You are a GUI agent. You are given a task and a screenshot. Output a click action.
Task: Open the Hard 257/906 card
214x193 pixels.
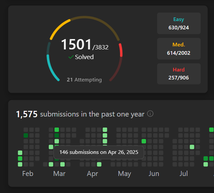tap(179, 74)
